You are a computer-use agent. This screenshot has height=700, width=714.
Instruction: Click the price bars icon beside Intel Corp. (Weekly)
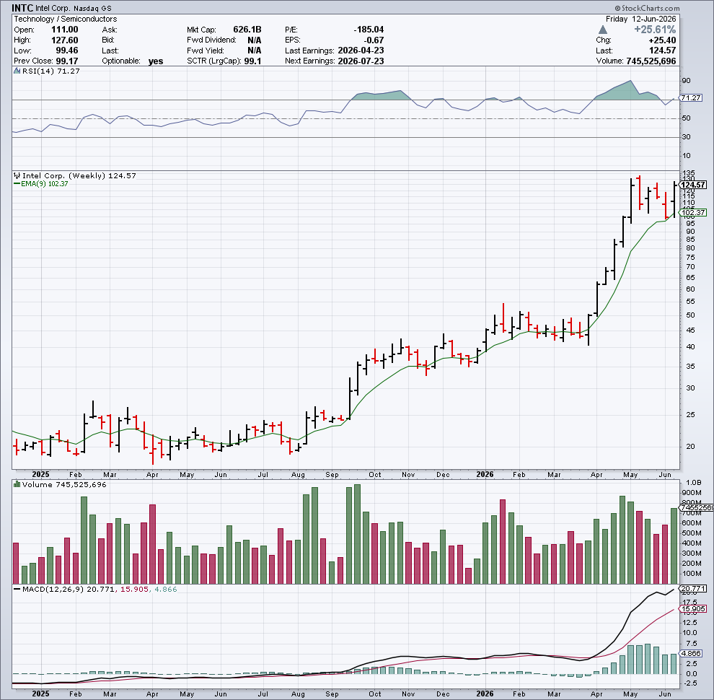(17, 175)
